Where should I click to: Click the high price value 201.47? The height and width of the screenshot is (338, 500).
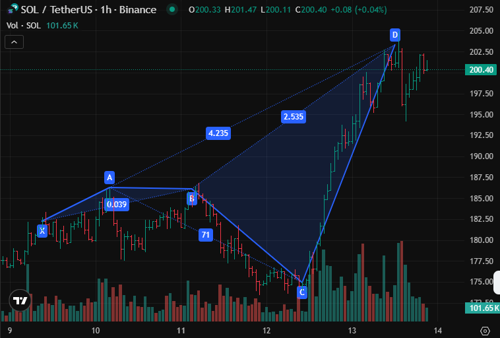coord(243,10)
